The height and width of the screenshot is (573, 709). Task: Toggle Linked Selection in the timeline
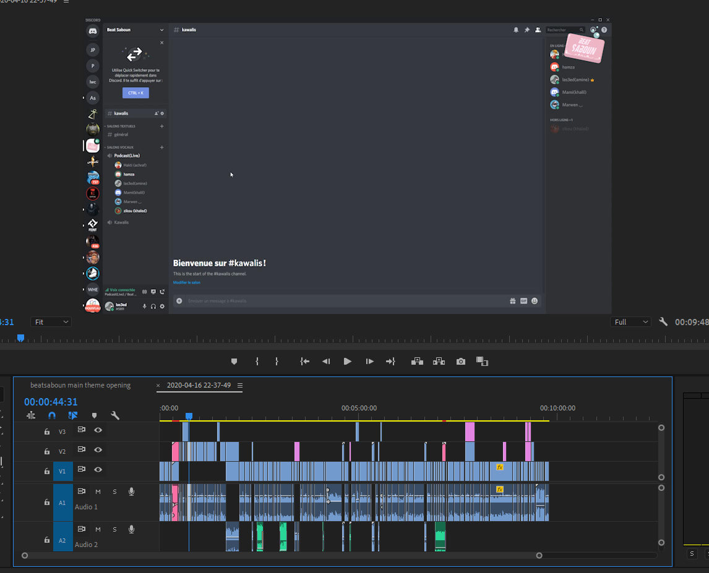(73, 416)
